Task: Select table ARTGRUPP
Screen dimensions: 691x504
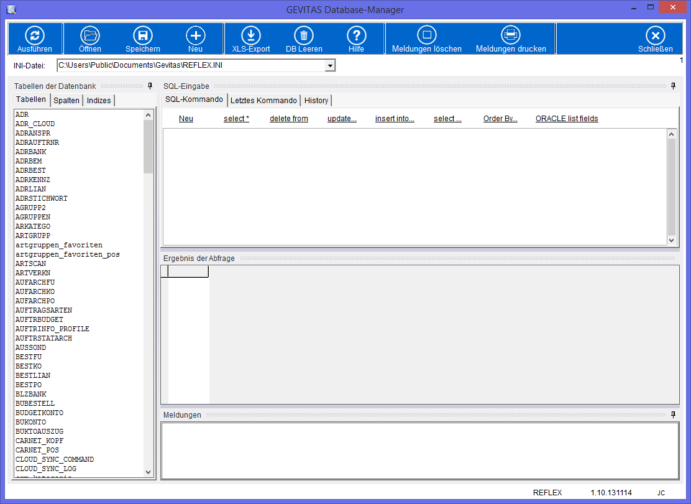Action: (33, 236)
